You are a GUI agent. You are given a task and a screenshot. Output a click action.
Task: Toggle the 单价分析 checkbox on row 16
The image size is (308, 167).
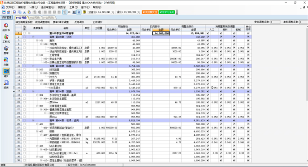tap(248, 88)
